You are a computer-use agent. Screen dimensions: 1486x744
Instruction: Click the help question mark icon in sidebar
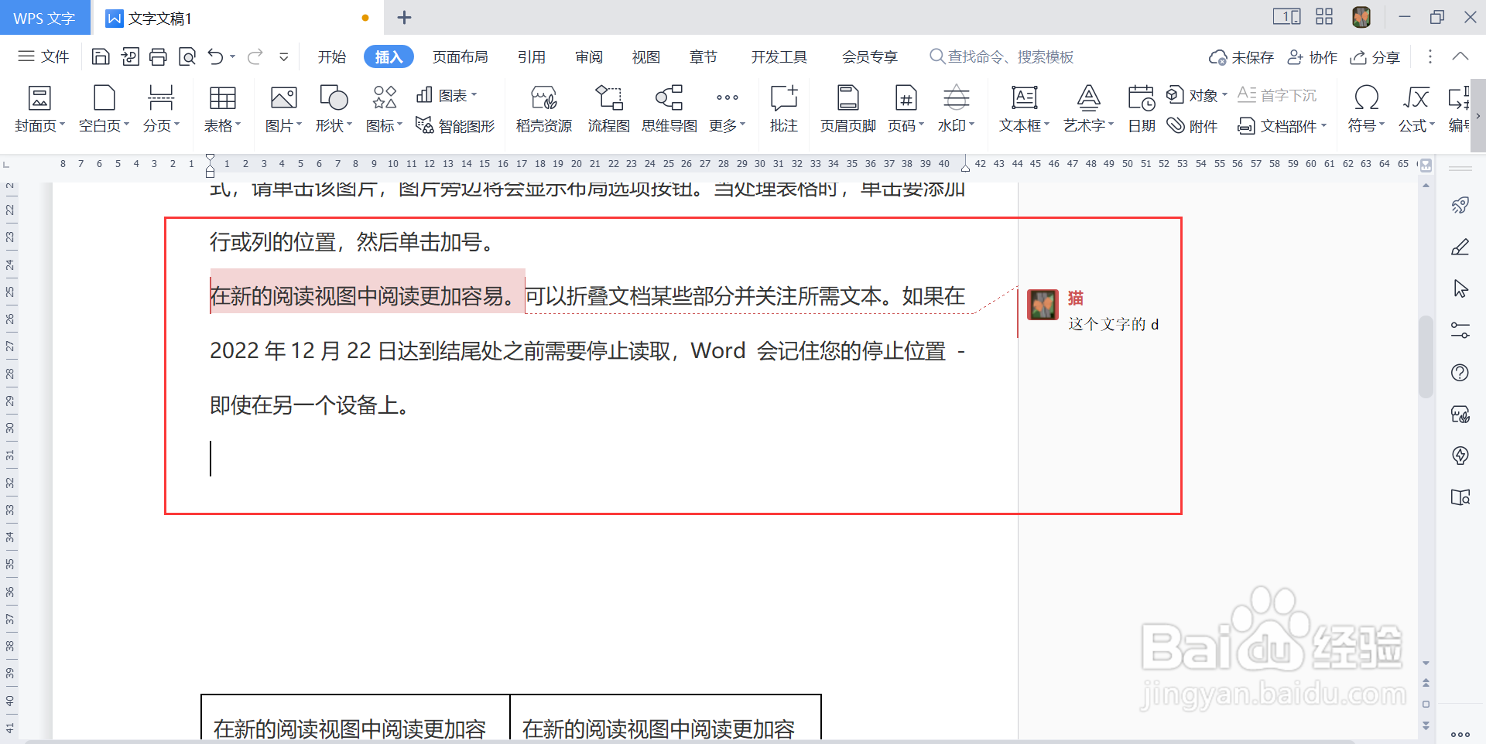[x=1460, y=372]
